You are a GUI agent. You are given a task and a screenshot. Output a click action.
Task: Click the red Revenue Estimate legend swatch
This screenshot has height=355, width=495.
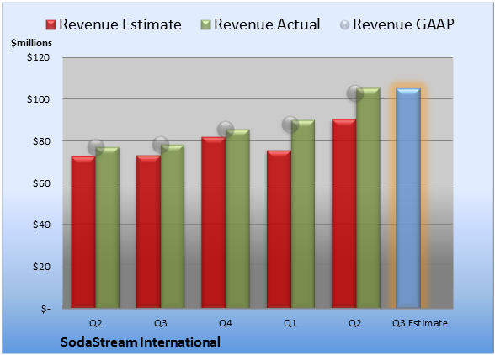coord(51,25)
